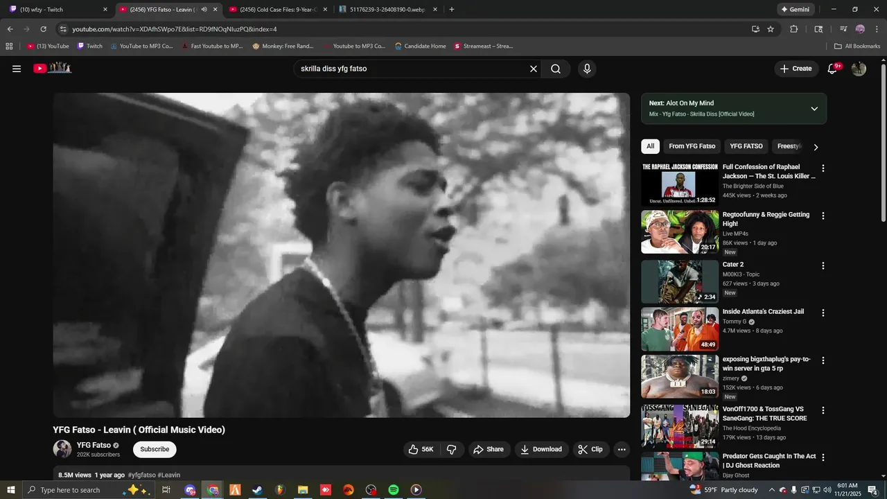Open options for VonOff1700 & TossGang video
The height and width of the screenshot is (499, 887).
click(x=823, y=410)
